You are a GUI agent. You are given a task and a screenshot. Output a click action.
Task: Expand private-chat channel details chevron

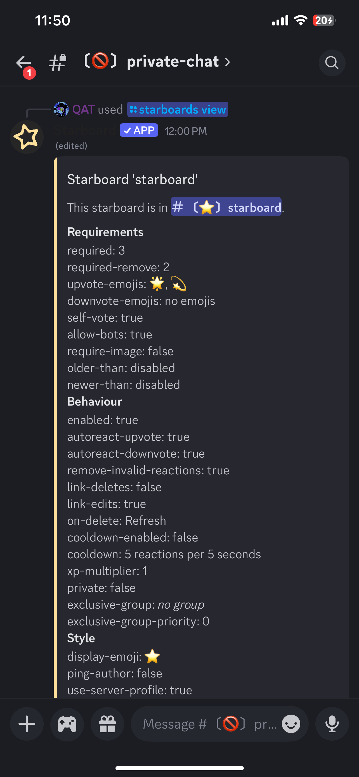coord(228,62)
